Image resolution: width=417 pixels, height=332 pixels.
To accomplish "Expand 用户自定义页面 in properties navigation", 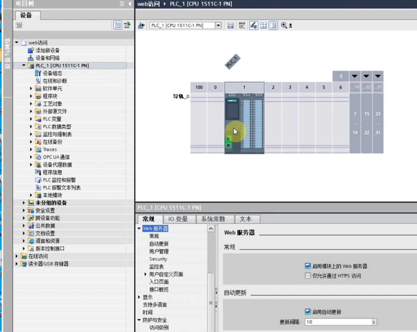I will point(145,274).
